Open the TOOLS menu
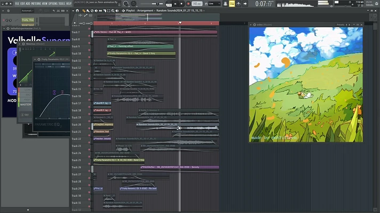 click(x=61, y=4)
